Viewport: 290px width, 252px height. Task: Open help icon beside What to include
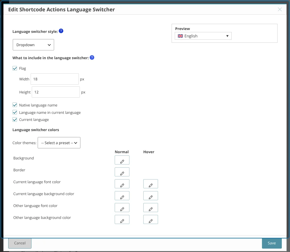pos(92,57)
